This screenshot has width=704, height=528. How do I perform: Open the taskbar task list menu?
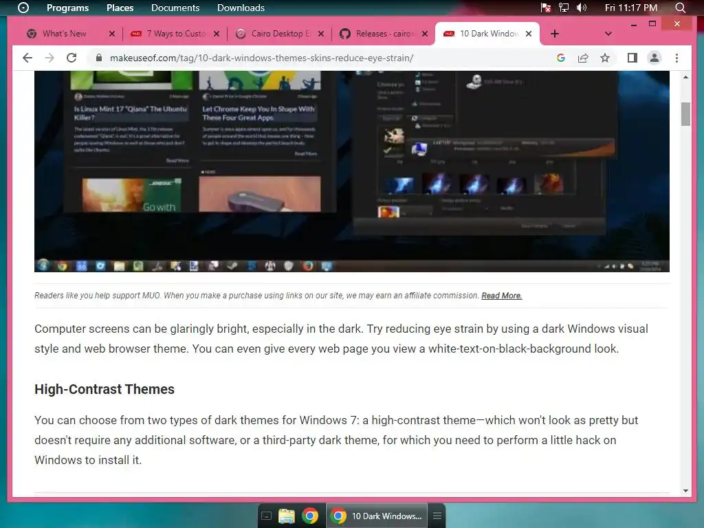[x=437, y=516]
